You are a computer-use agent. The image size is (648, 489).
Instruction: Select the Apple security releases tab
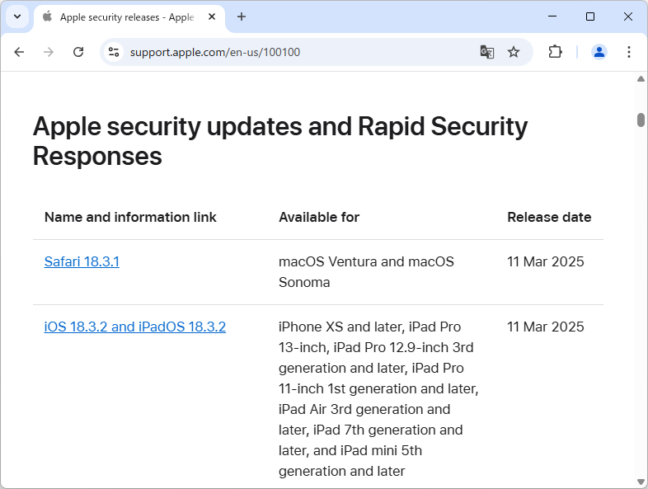[x=129, y=17]
